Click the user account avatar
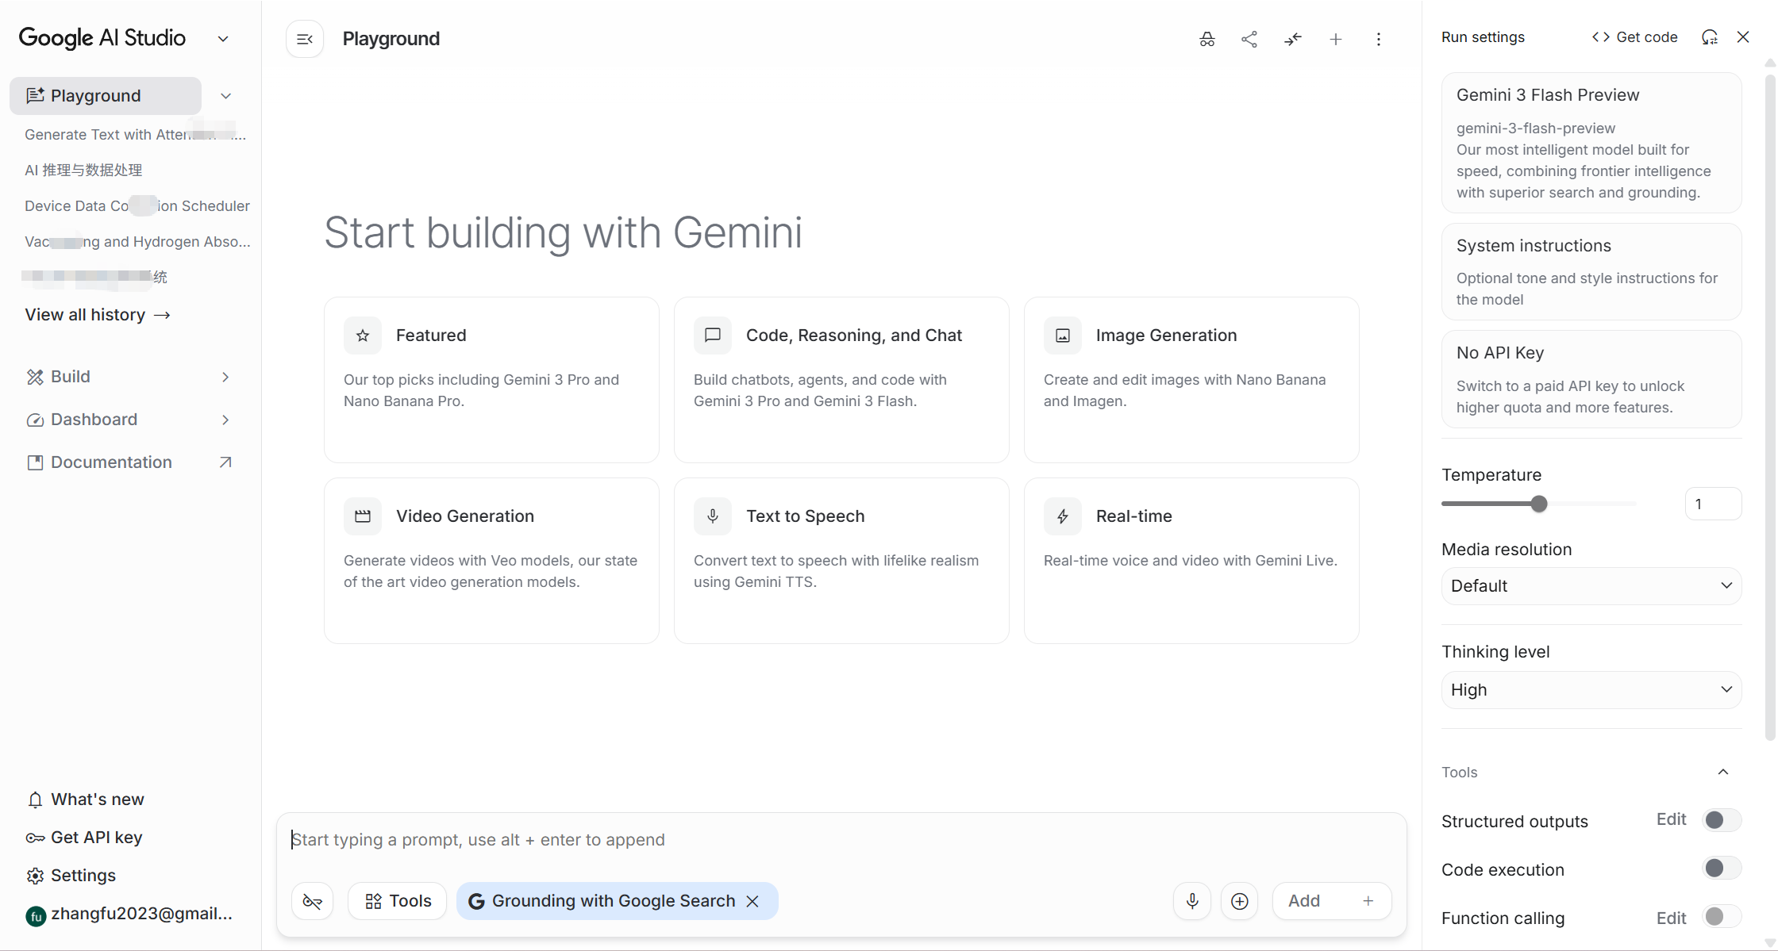This screenshot has height=951, width=1778. click(x=36, y=915)
